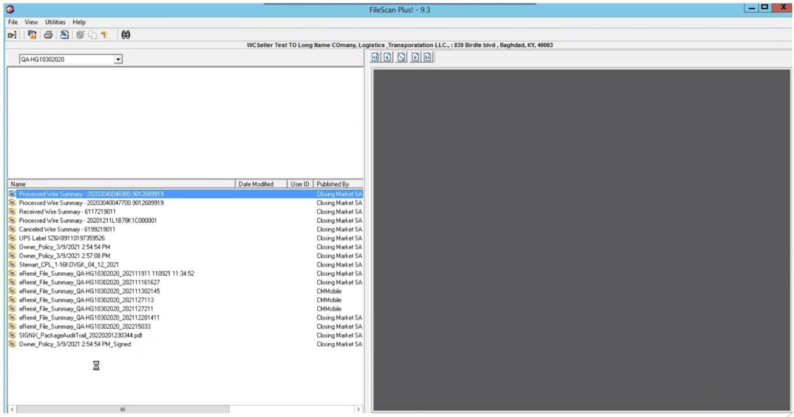
Task: Click the go-to-page number icon
Action: click(x=402, y=57)
